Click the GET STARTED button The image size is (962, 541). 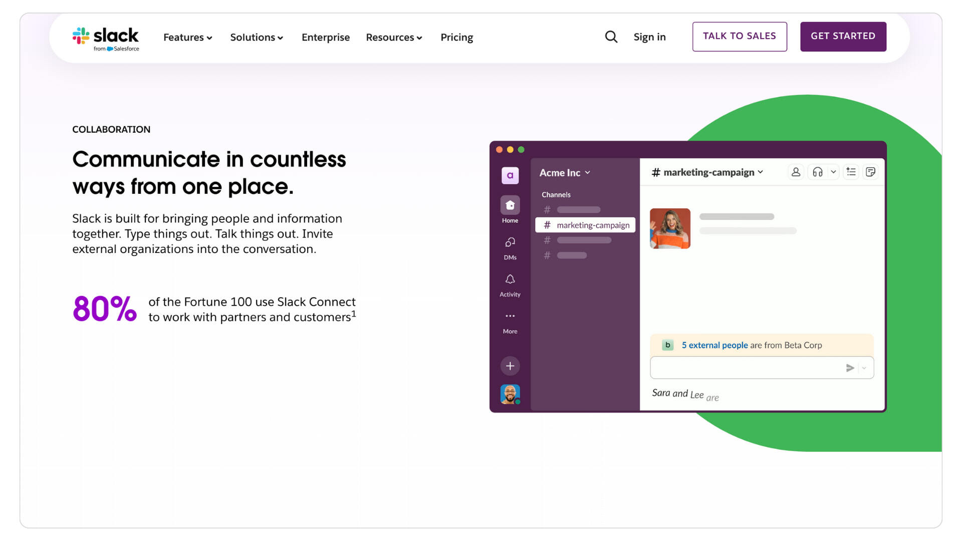point(843,36)
